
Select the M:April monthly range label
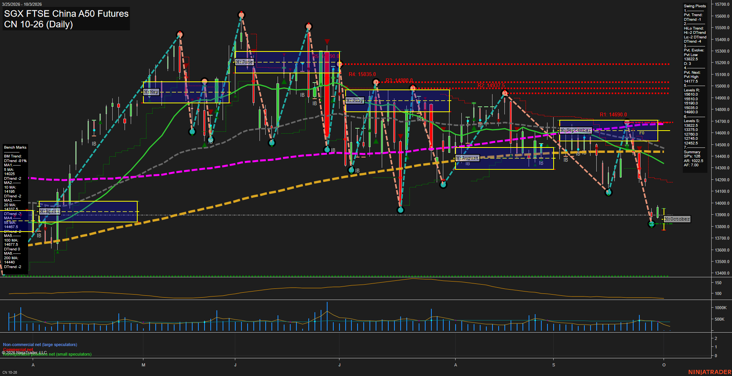50,211
